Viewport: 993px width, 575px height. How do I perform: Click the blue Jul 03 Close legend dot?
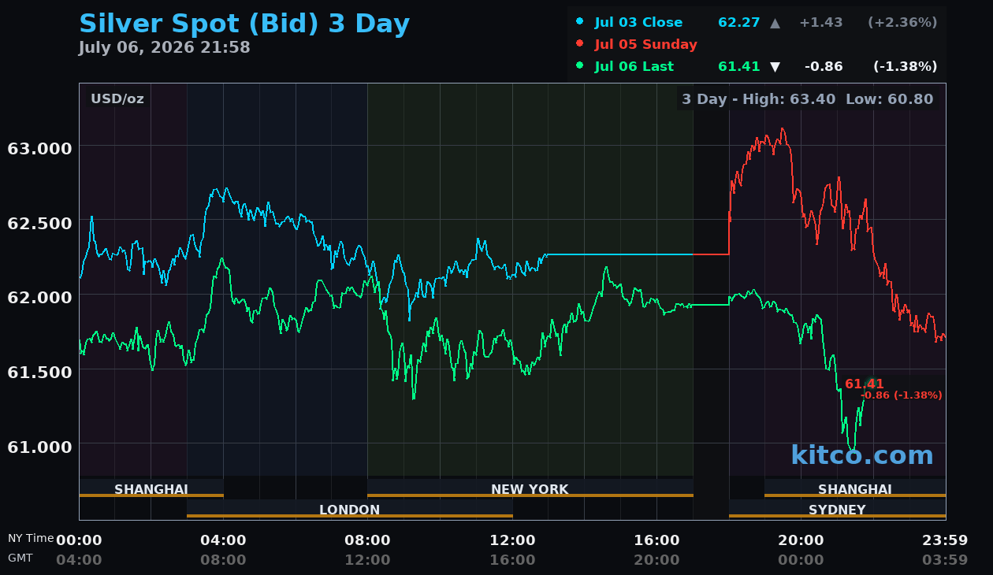click(580, 22)
